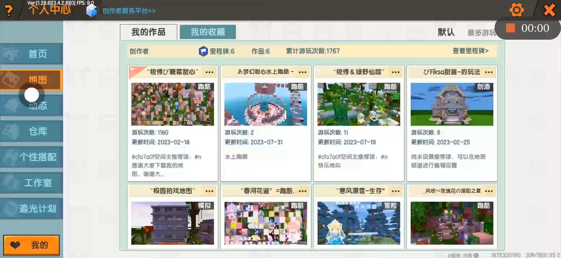Show options for "寒风漂雪-生存" map
The height and width of the screenshot is (258, 561).
coord(396,191)
